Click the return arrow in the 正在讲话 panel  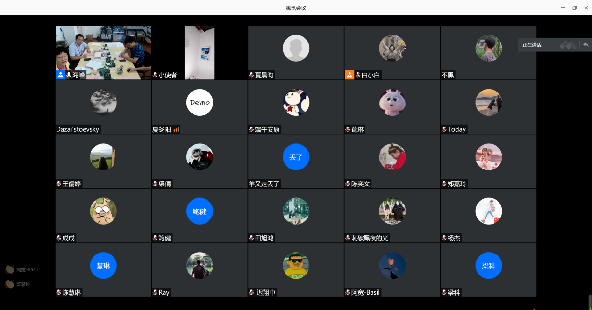pos(585,45)
